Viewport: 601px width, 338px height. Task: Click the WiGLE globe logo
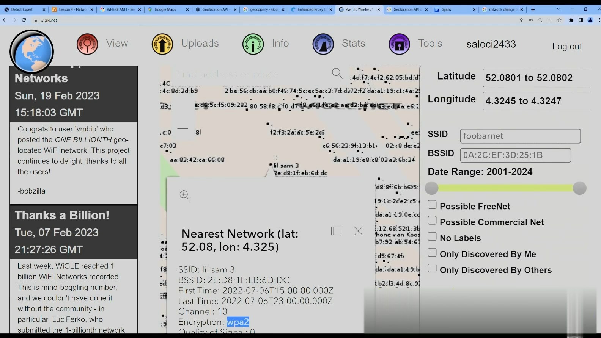31,52
